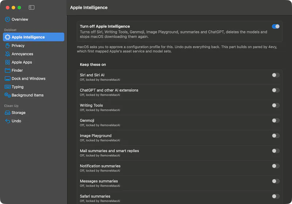Click the Debloat sidebar heading
This screenshot has height=204, width=292.
pos(10,30)
